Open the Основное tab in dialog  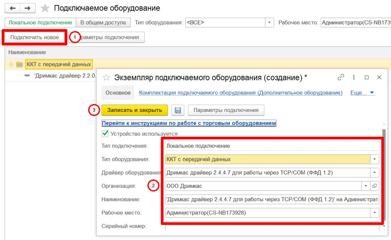click(118, 93)
